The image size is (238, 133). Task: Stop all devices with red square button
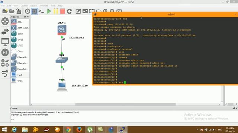tap(62, 11)
